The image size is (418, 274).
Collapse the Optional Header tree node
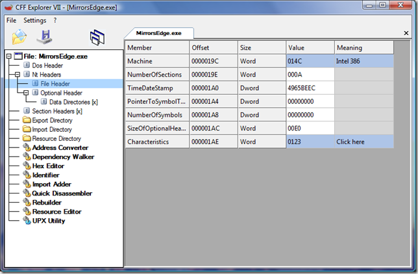26,93
